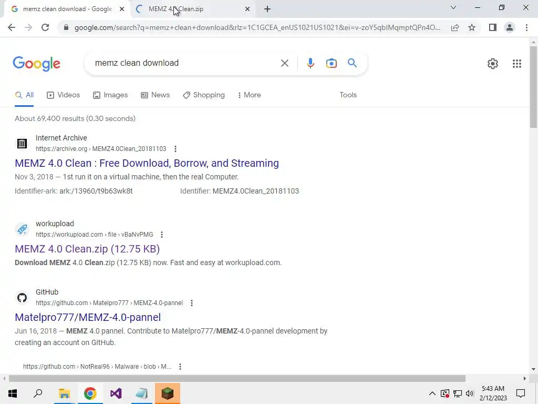
Task: Open MEMZ 4.0 Clean Internet Archive result
Action: (x=147, y=163)
